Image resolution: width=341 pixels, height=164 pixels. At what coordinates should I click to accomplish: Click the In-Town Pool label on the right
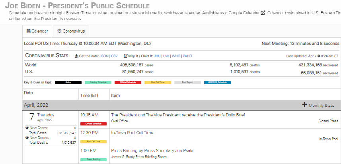point(329,139)
